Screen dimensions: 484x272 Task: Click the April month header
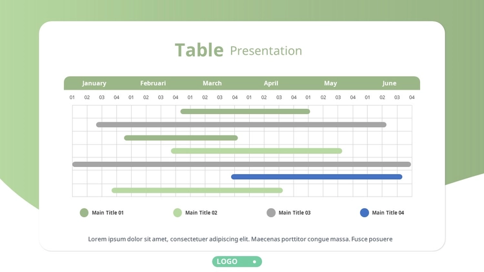tap(271, 83)
